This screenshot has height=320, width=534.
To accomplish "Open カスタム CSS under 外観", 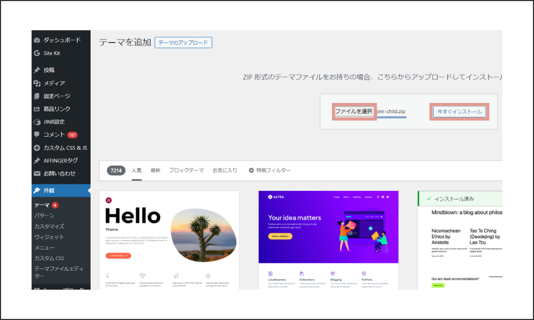I will [49, 259].
